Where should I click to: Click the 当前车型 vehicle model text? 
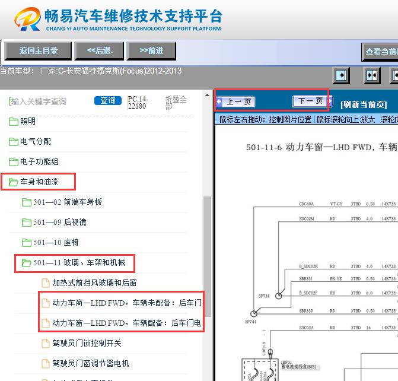point(91,71)
